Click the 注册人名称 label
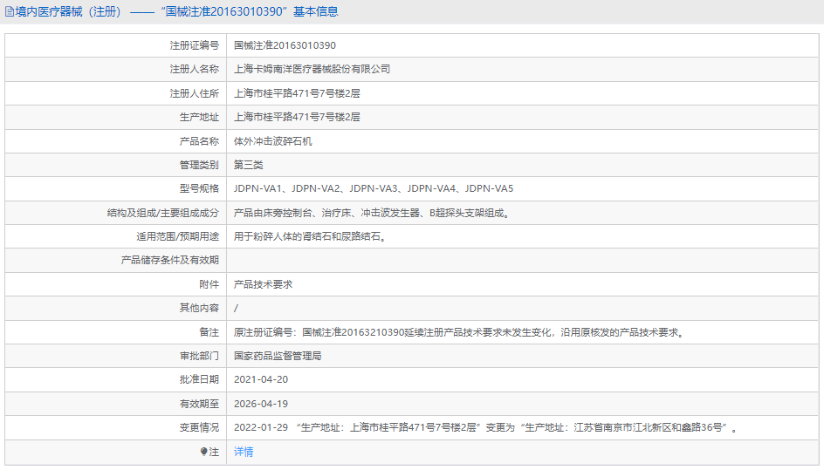This screenshot has height=470, width=824. pos(194,69)
